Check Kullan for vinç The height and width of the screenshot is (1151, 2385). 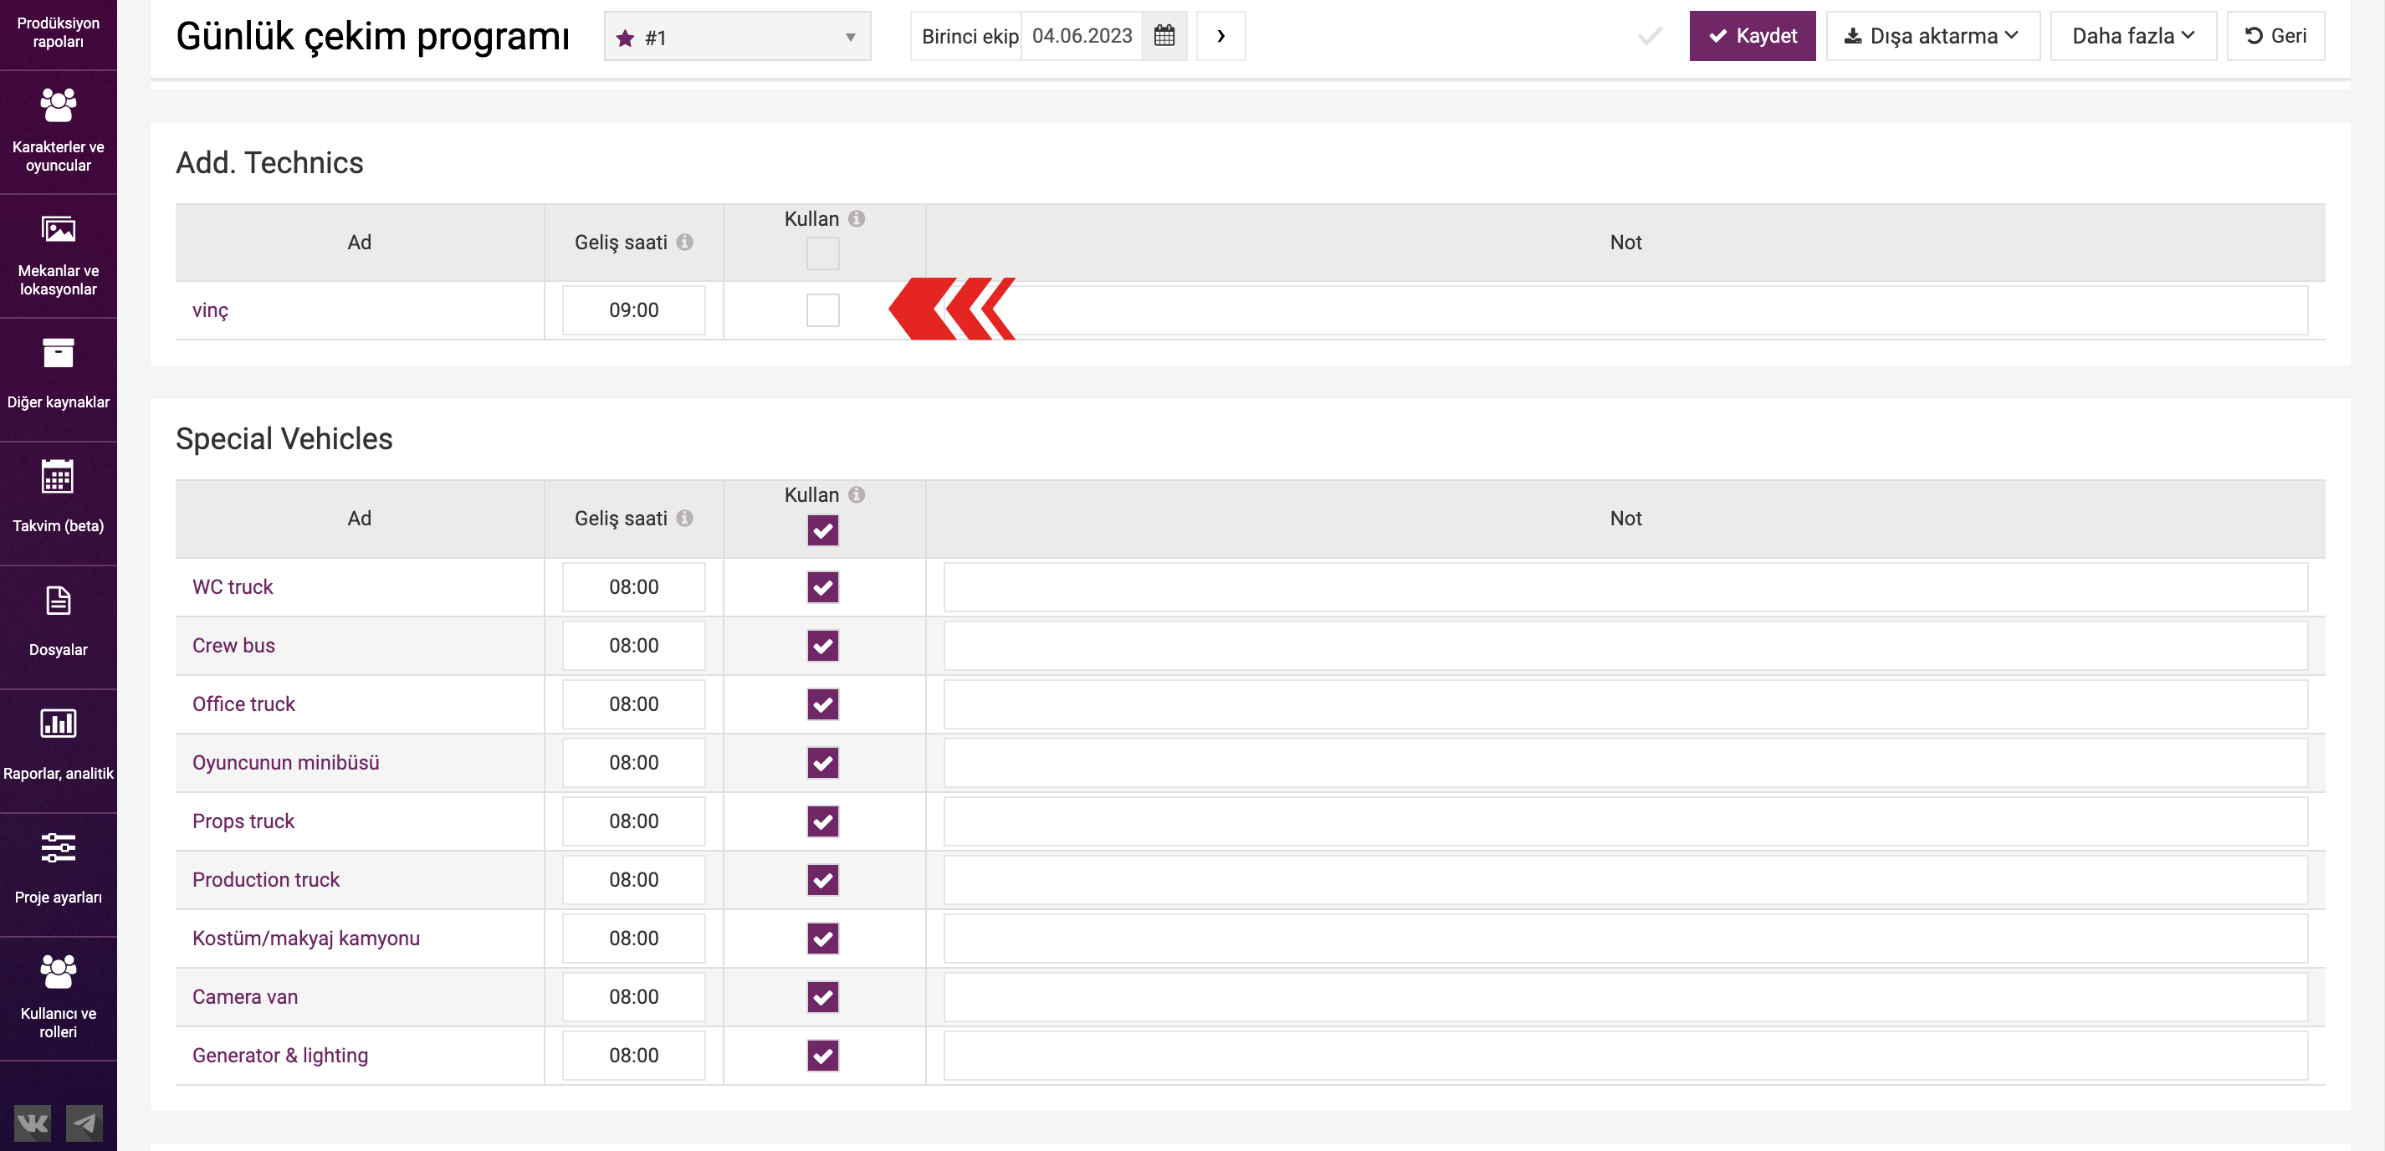point(822,310)
